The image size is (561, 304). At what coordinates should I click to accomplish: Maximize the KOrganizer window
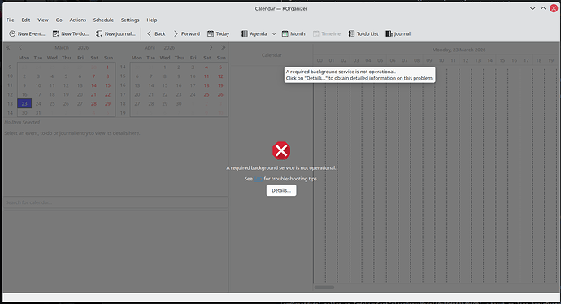coord(543,9)
